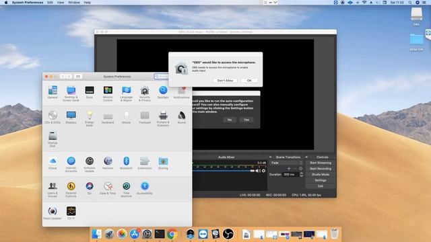Image resolution: width=431 pixels, height=242 pixels.
Task: Click Show All grid button
Action: (x=78, y=76)
